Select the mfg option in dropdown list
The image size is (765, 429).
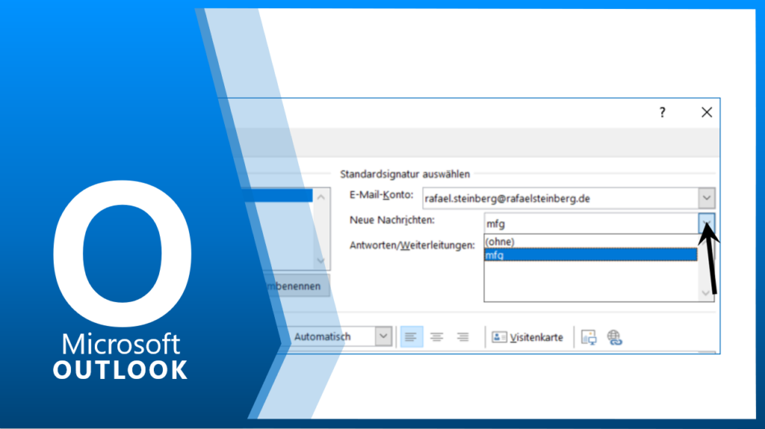pos(590,254)
